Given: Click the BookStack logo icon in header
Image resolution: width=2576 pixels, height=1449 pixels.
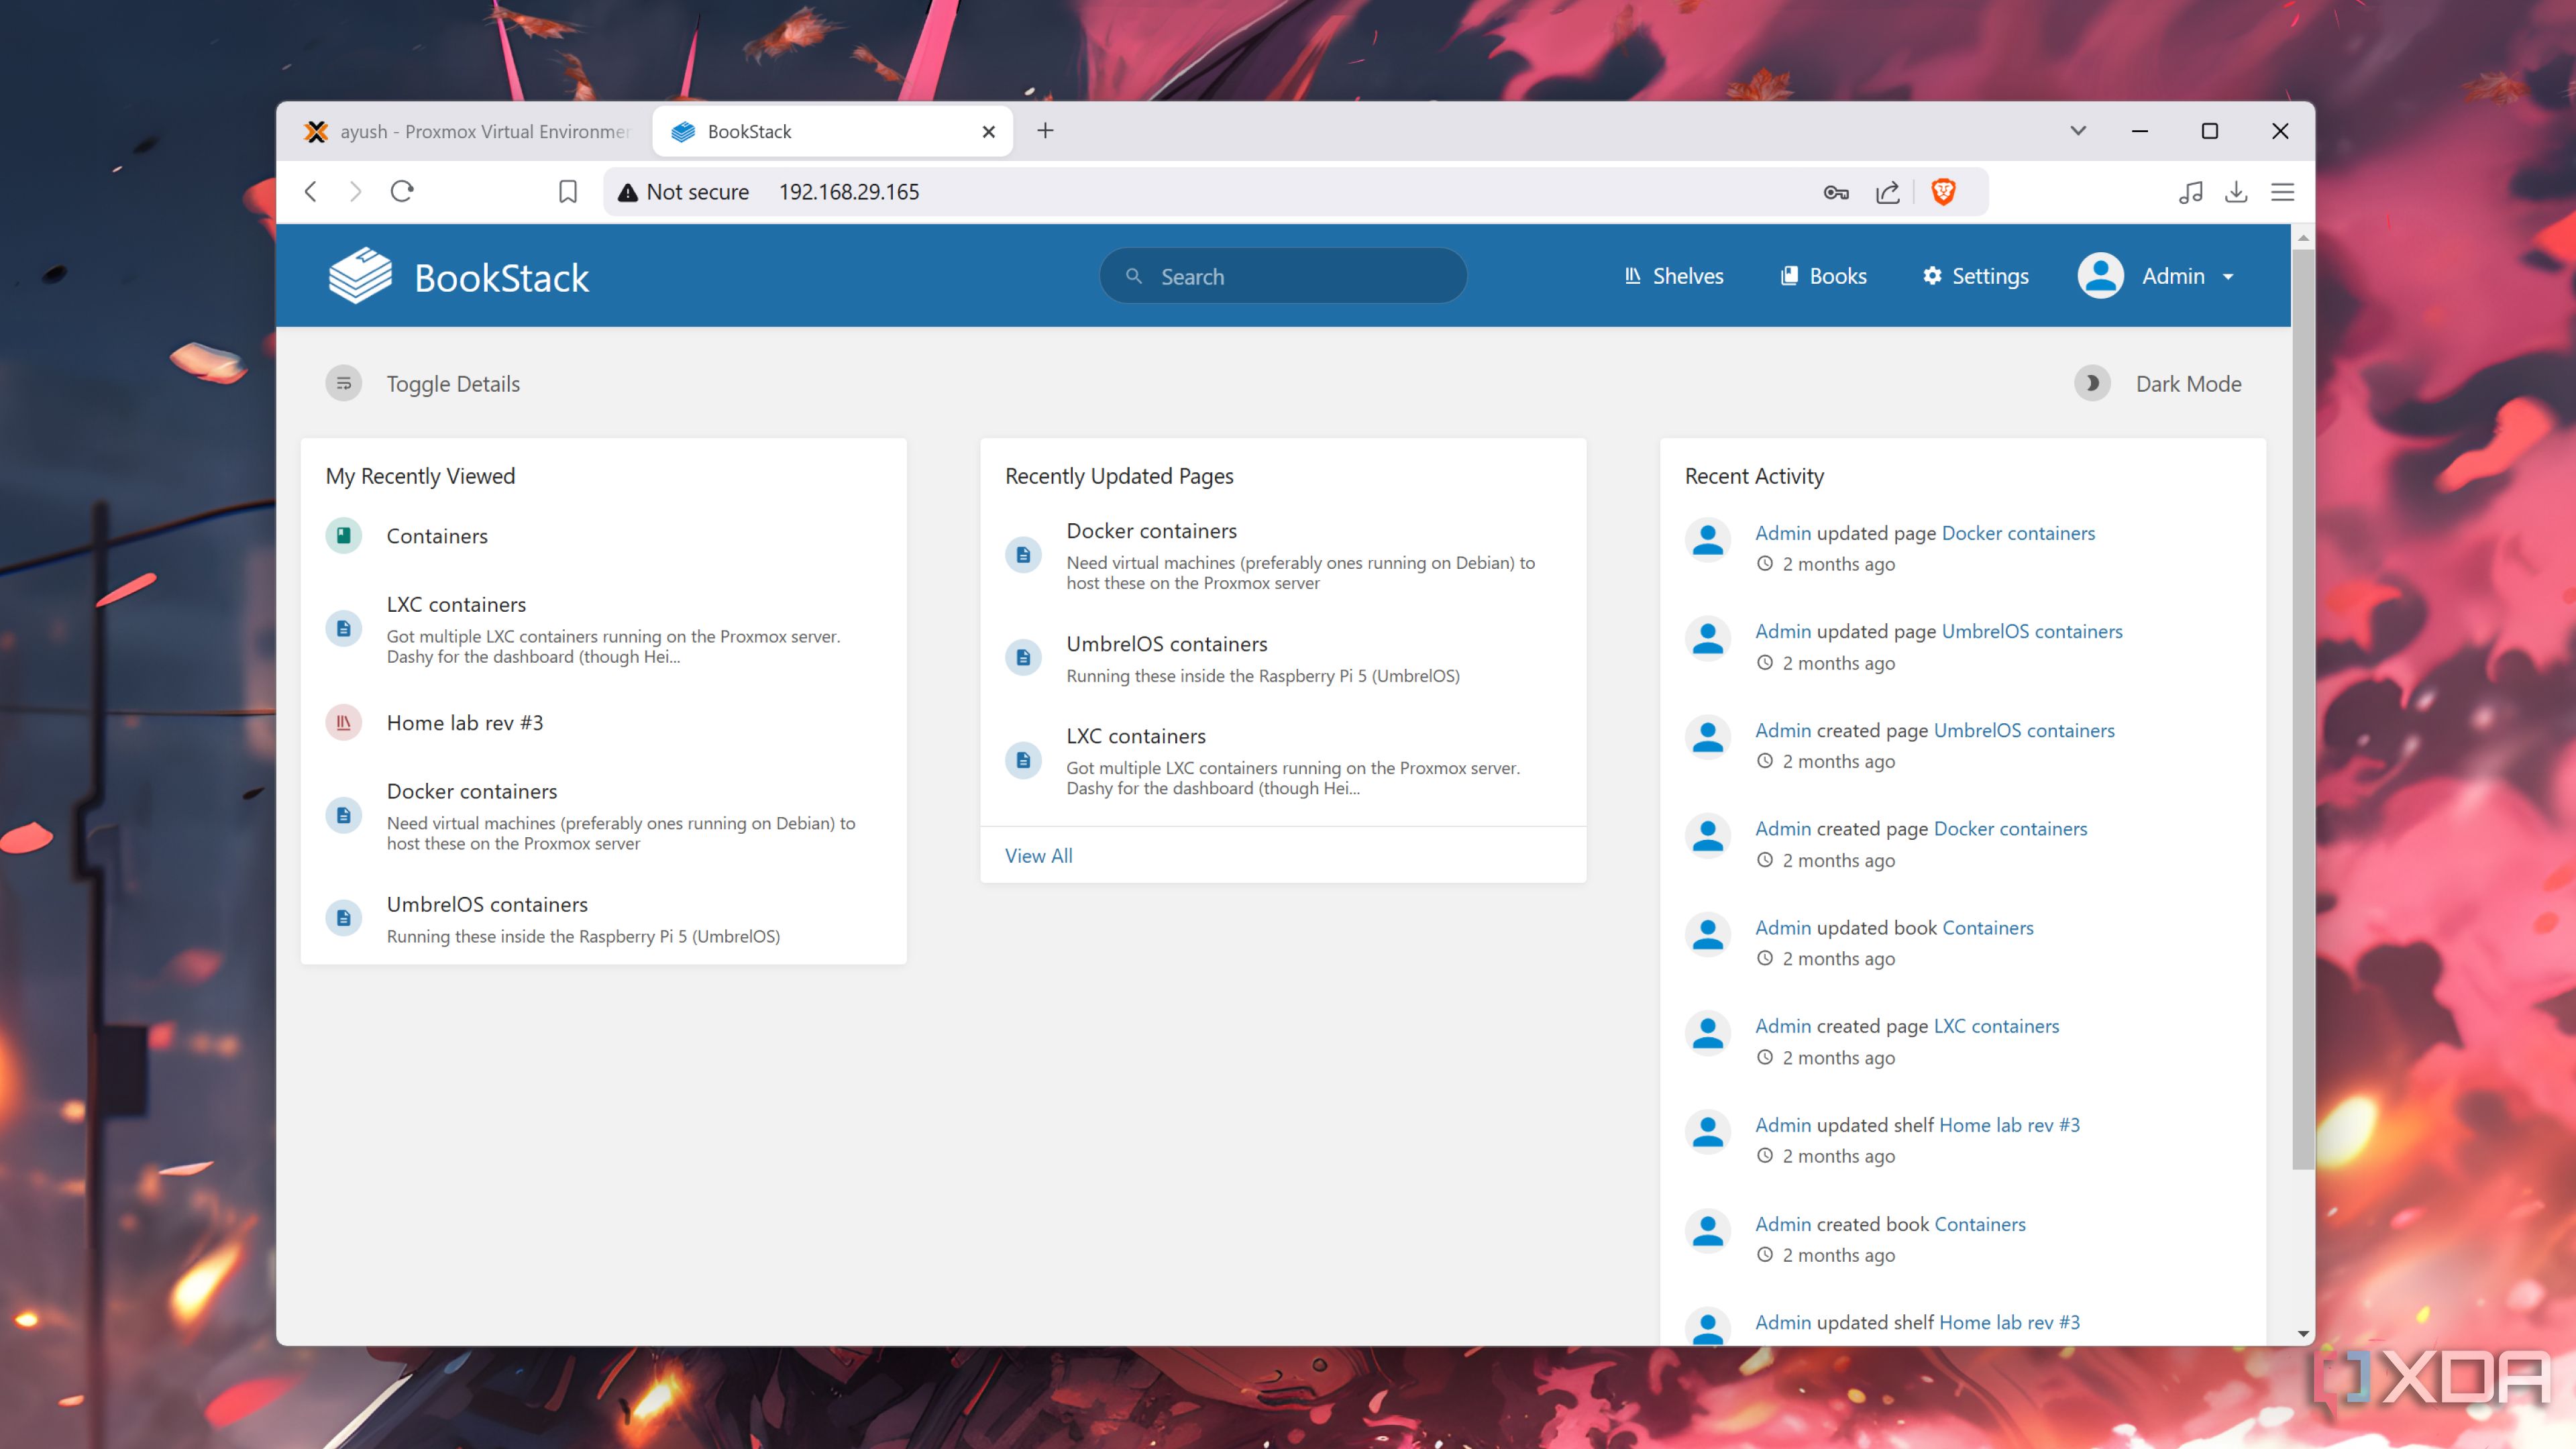Looking at the screenshot, I should pyautogui.click(x=360, y=276).
